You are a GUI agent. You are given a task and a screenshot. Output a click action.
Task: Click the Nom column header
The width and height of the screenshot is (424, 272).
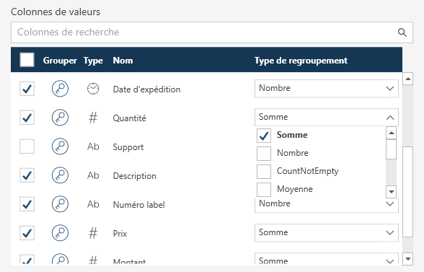[123, 60]
